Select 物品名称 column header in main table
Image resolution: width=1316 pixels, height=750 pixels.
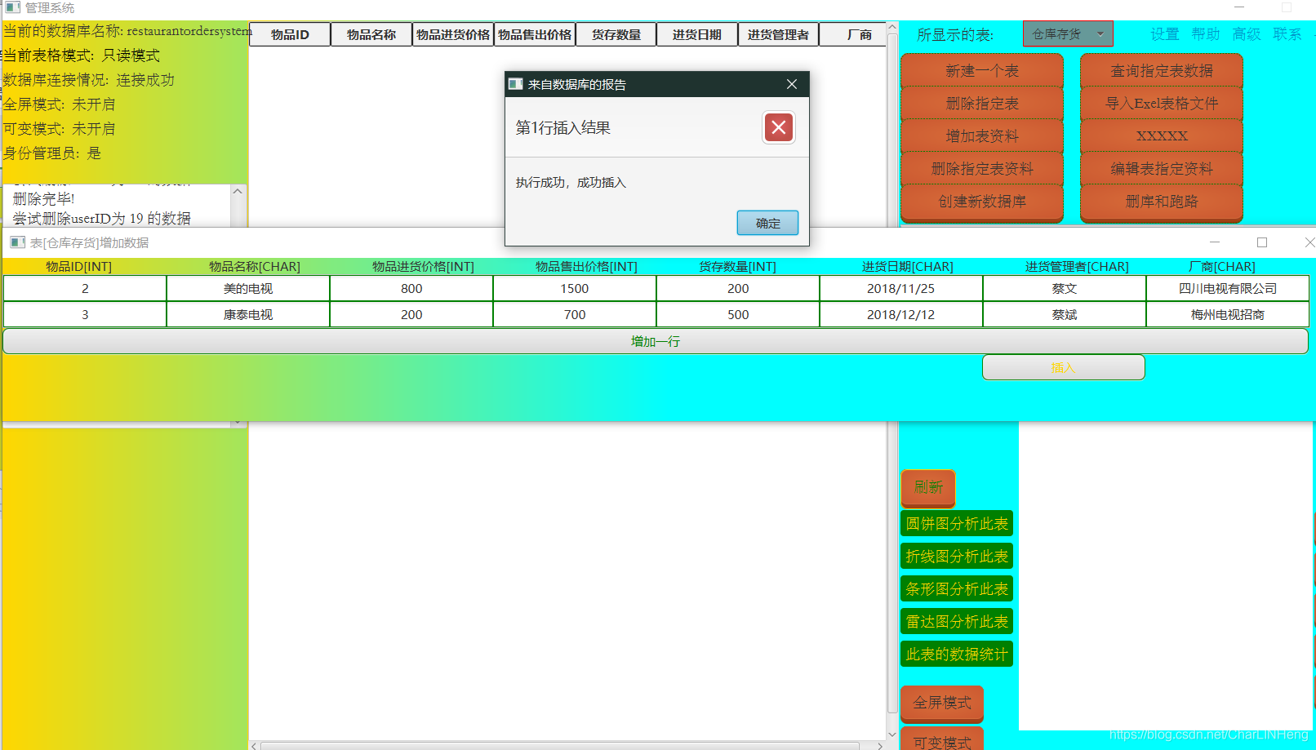371,35
